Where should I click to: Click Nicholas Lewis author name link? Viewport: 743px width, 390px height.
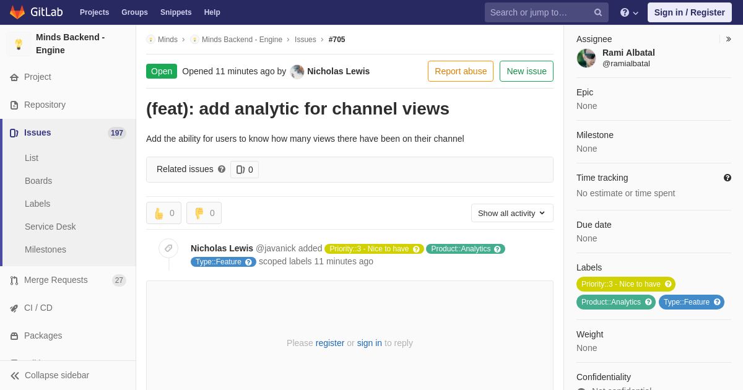[x=338, y=71]
